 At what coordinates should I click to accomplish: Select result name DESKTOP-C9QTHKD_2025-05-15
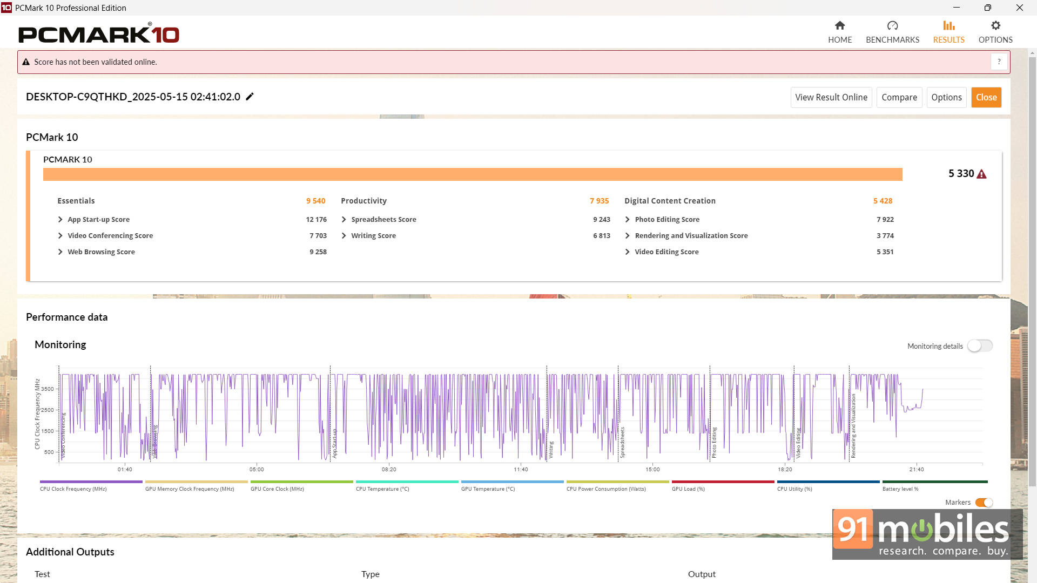pyautogui.click(x=133, y=97)
